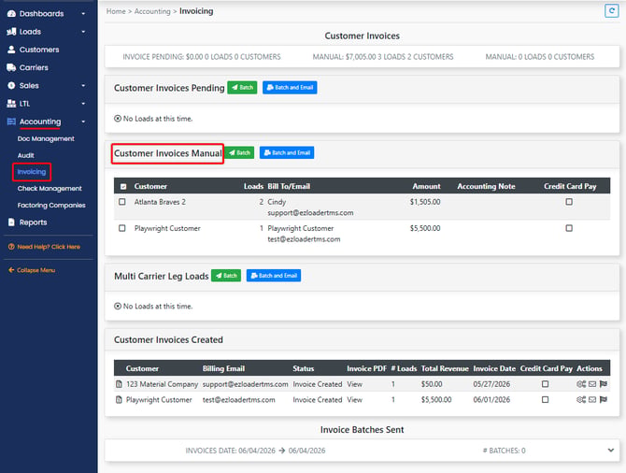
Task: Toggle Credit Card Pay for 123 Material Company
Action: (x=545, y=384)
